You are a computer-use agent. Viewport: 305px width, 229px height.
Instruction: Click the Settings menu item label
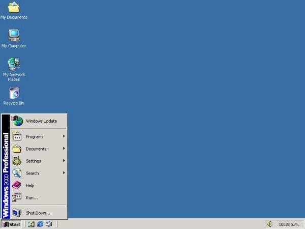(x=34, y=161)
